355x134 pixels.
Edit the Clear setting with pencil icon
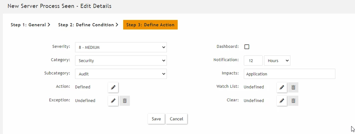(282, 101)
